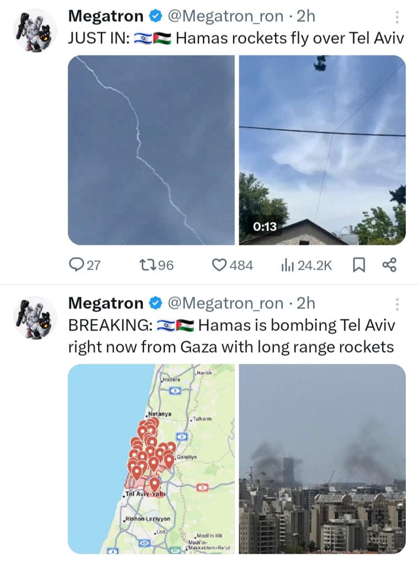This screenshot has width=419, height=564.
Task: Play the 0:13 sky video
Action: (322, 150)
